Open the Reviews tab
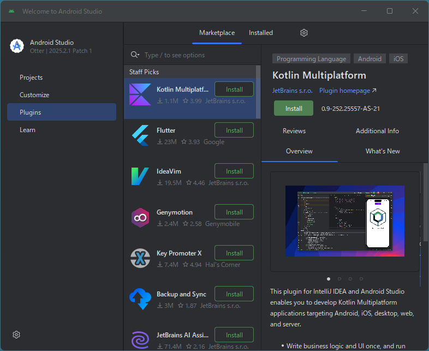Viewport: 429px width, 351px height. 294,131
